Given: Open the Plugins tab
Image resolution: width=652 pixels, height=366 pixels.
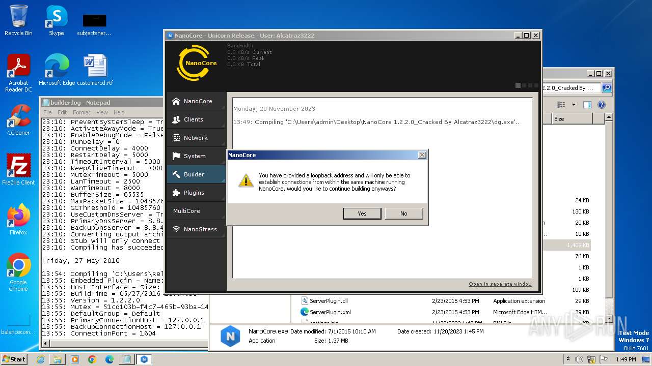Looking at the screenshot, I should 196,193.
